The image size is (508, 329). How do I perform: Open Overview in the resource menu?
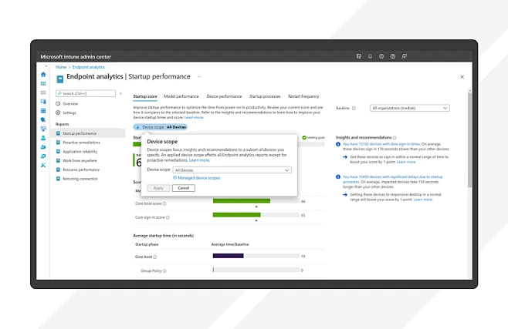tap(70, 104)
